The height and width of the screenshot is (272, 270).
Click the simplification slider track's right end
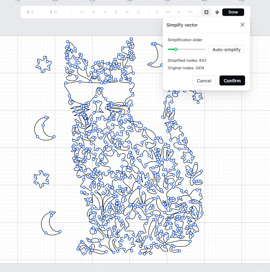[x=205, y=49]
